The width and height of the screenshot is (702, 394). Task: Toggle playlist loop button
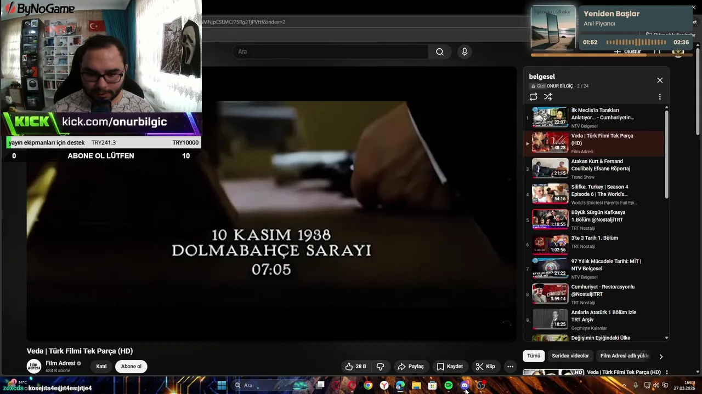coord(533,97)
